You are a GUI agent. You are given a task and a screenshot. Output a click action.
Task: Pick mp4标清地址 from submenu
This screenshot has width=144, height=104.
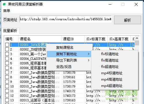(112, 73)
